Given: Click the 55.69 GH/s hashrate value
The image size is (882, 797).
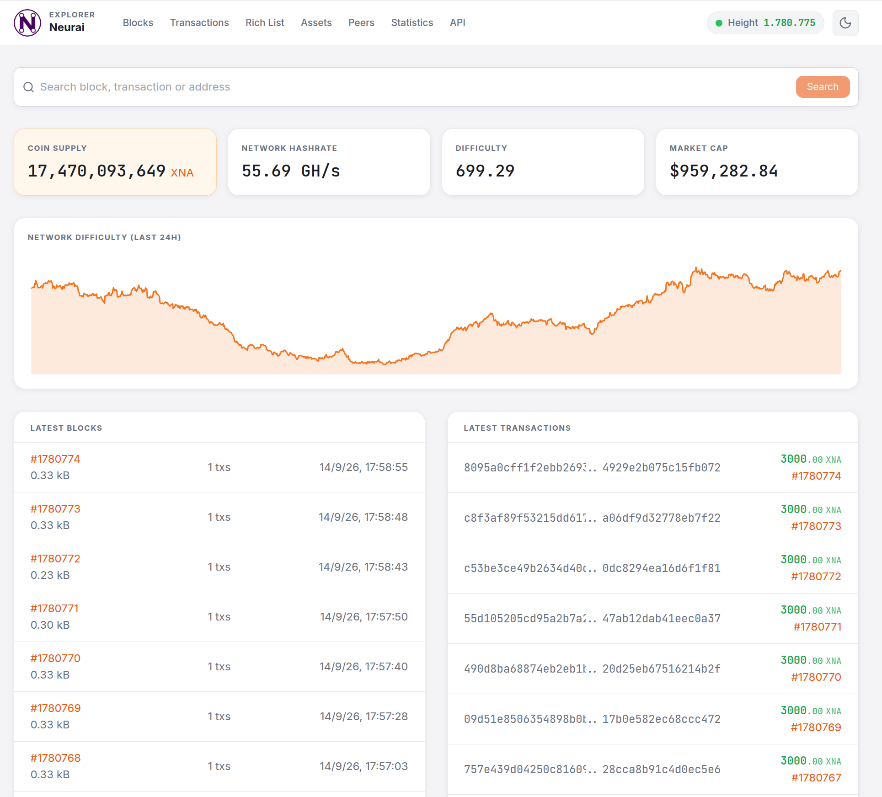Looking at the screenshot, I should point(291,171).
